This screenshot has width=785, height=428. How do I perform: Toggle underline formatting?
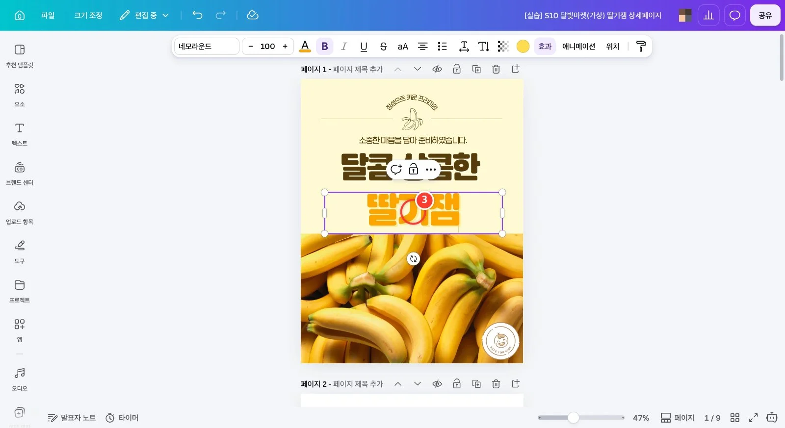click(x=364, y=46)
